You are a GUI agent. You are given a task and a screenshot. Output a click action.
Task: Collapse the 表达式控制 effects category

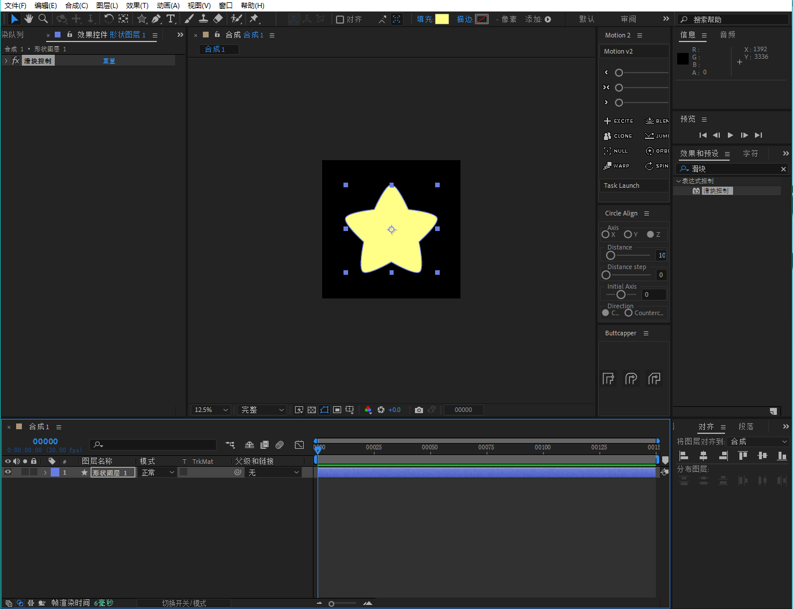pyautogui.click(x=678, y=181)
